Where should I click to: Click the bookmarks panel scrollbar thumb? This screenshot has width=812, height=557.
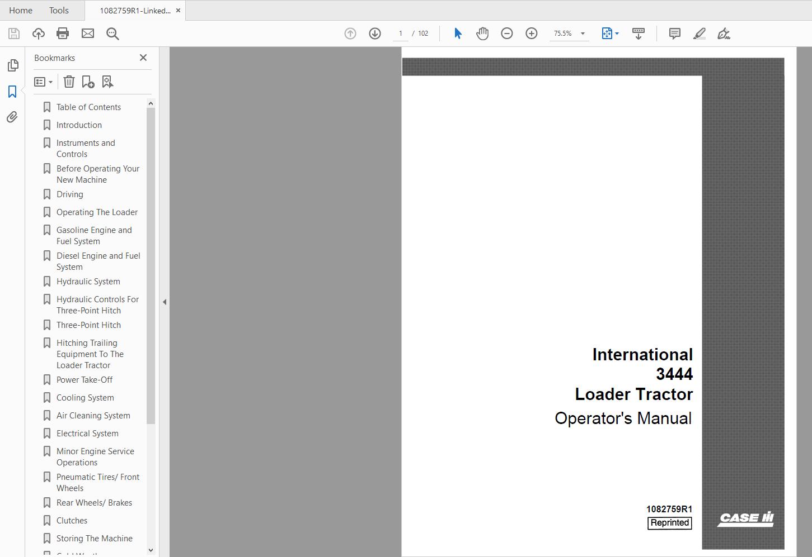pos(151,266)
